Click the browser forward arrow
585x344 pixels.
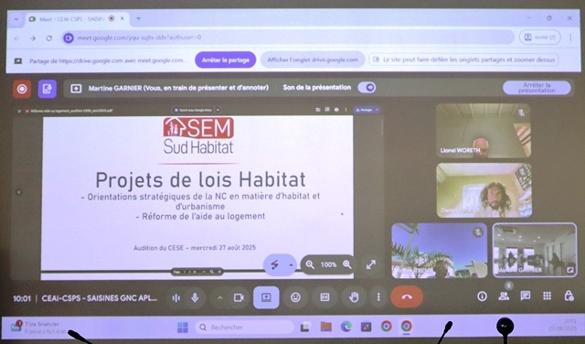coord(33,38)
